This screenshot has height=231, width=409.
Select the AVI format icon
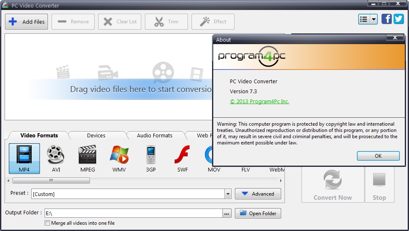(56, 158)
